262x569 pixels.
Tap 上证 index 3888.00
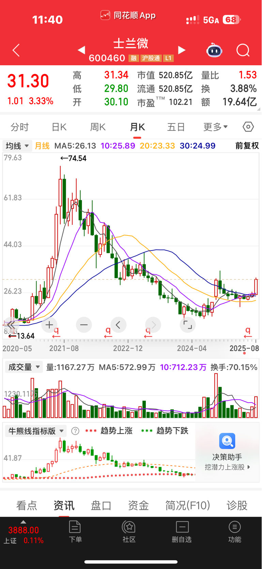pos(24,530)
